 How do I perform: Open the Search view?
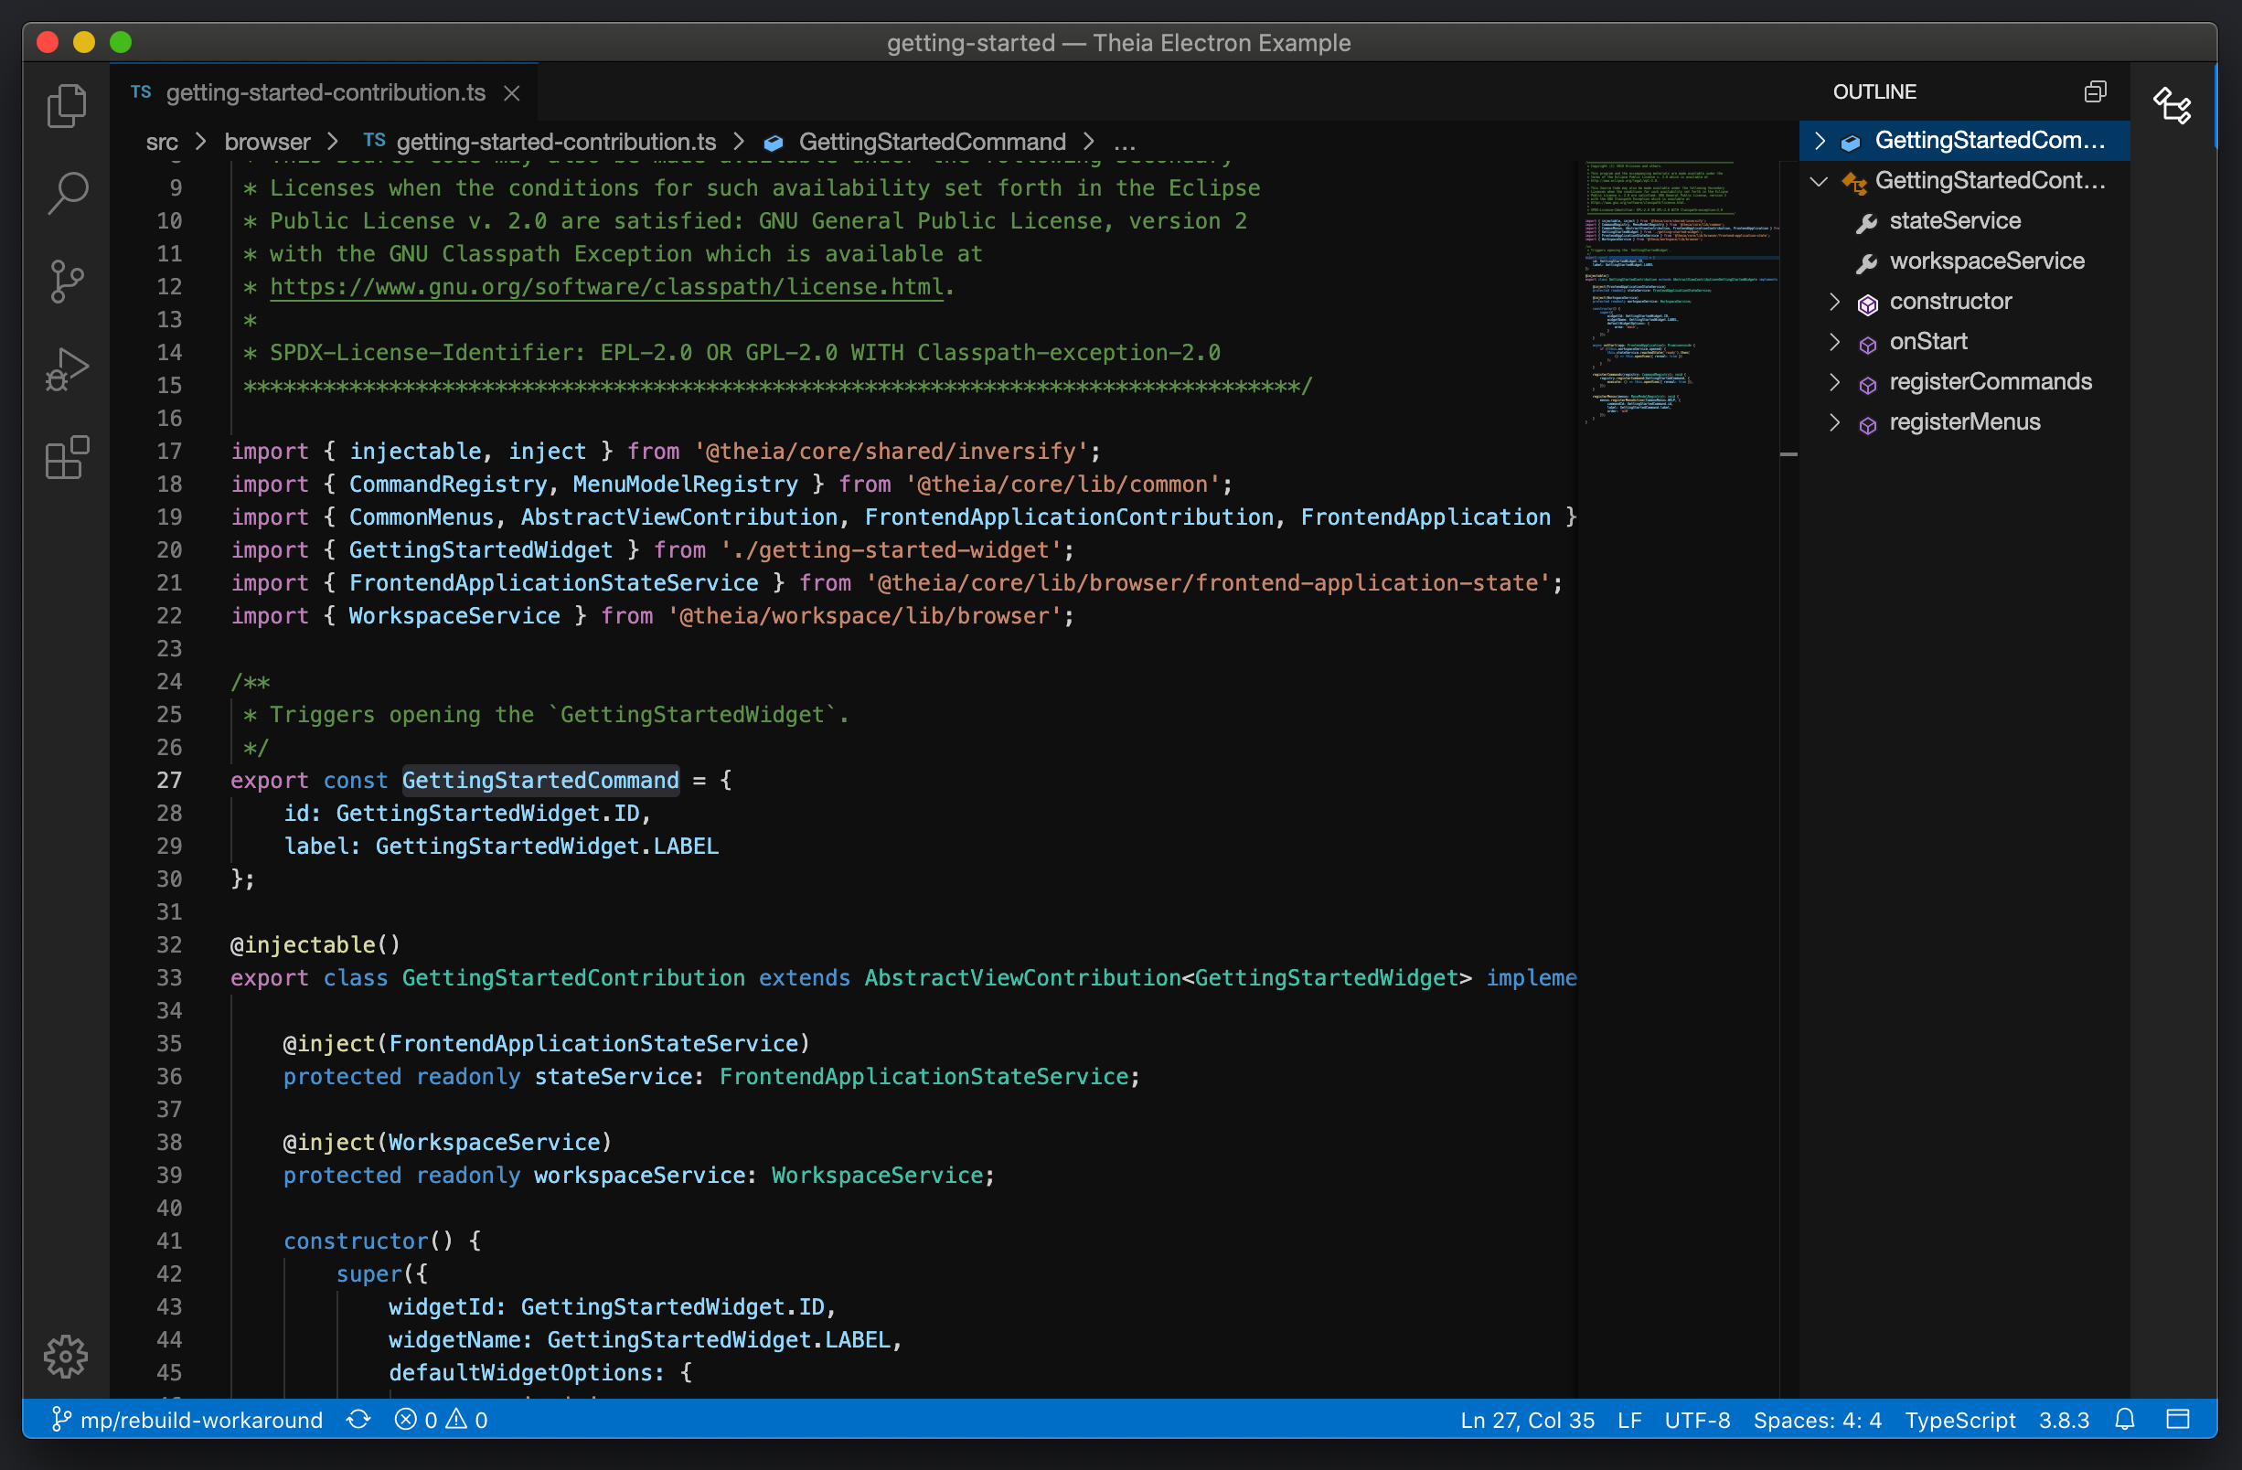[66, 193]
